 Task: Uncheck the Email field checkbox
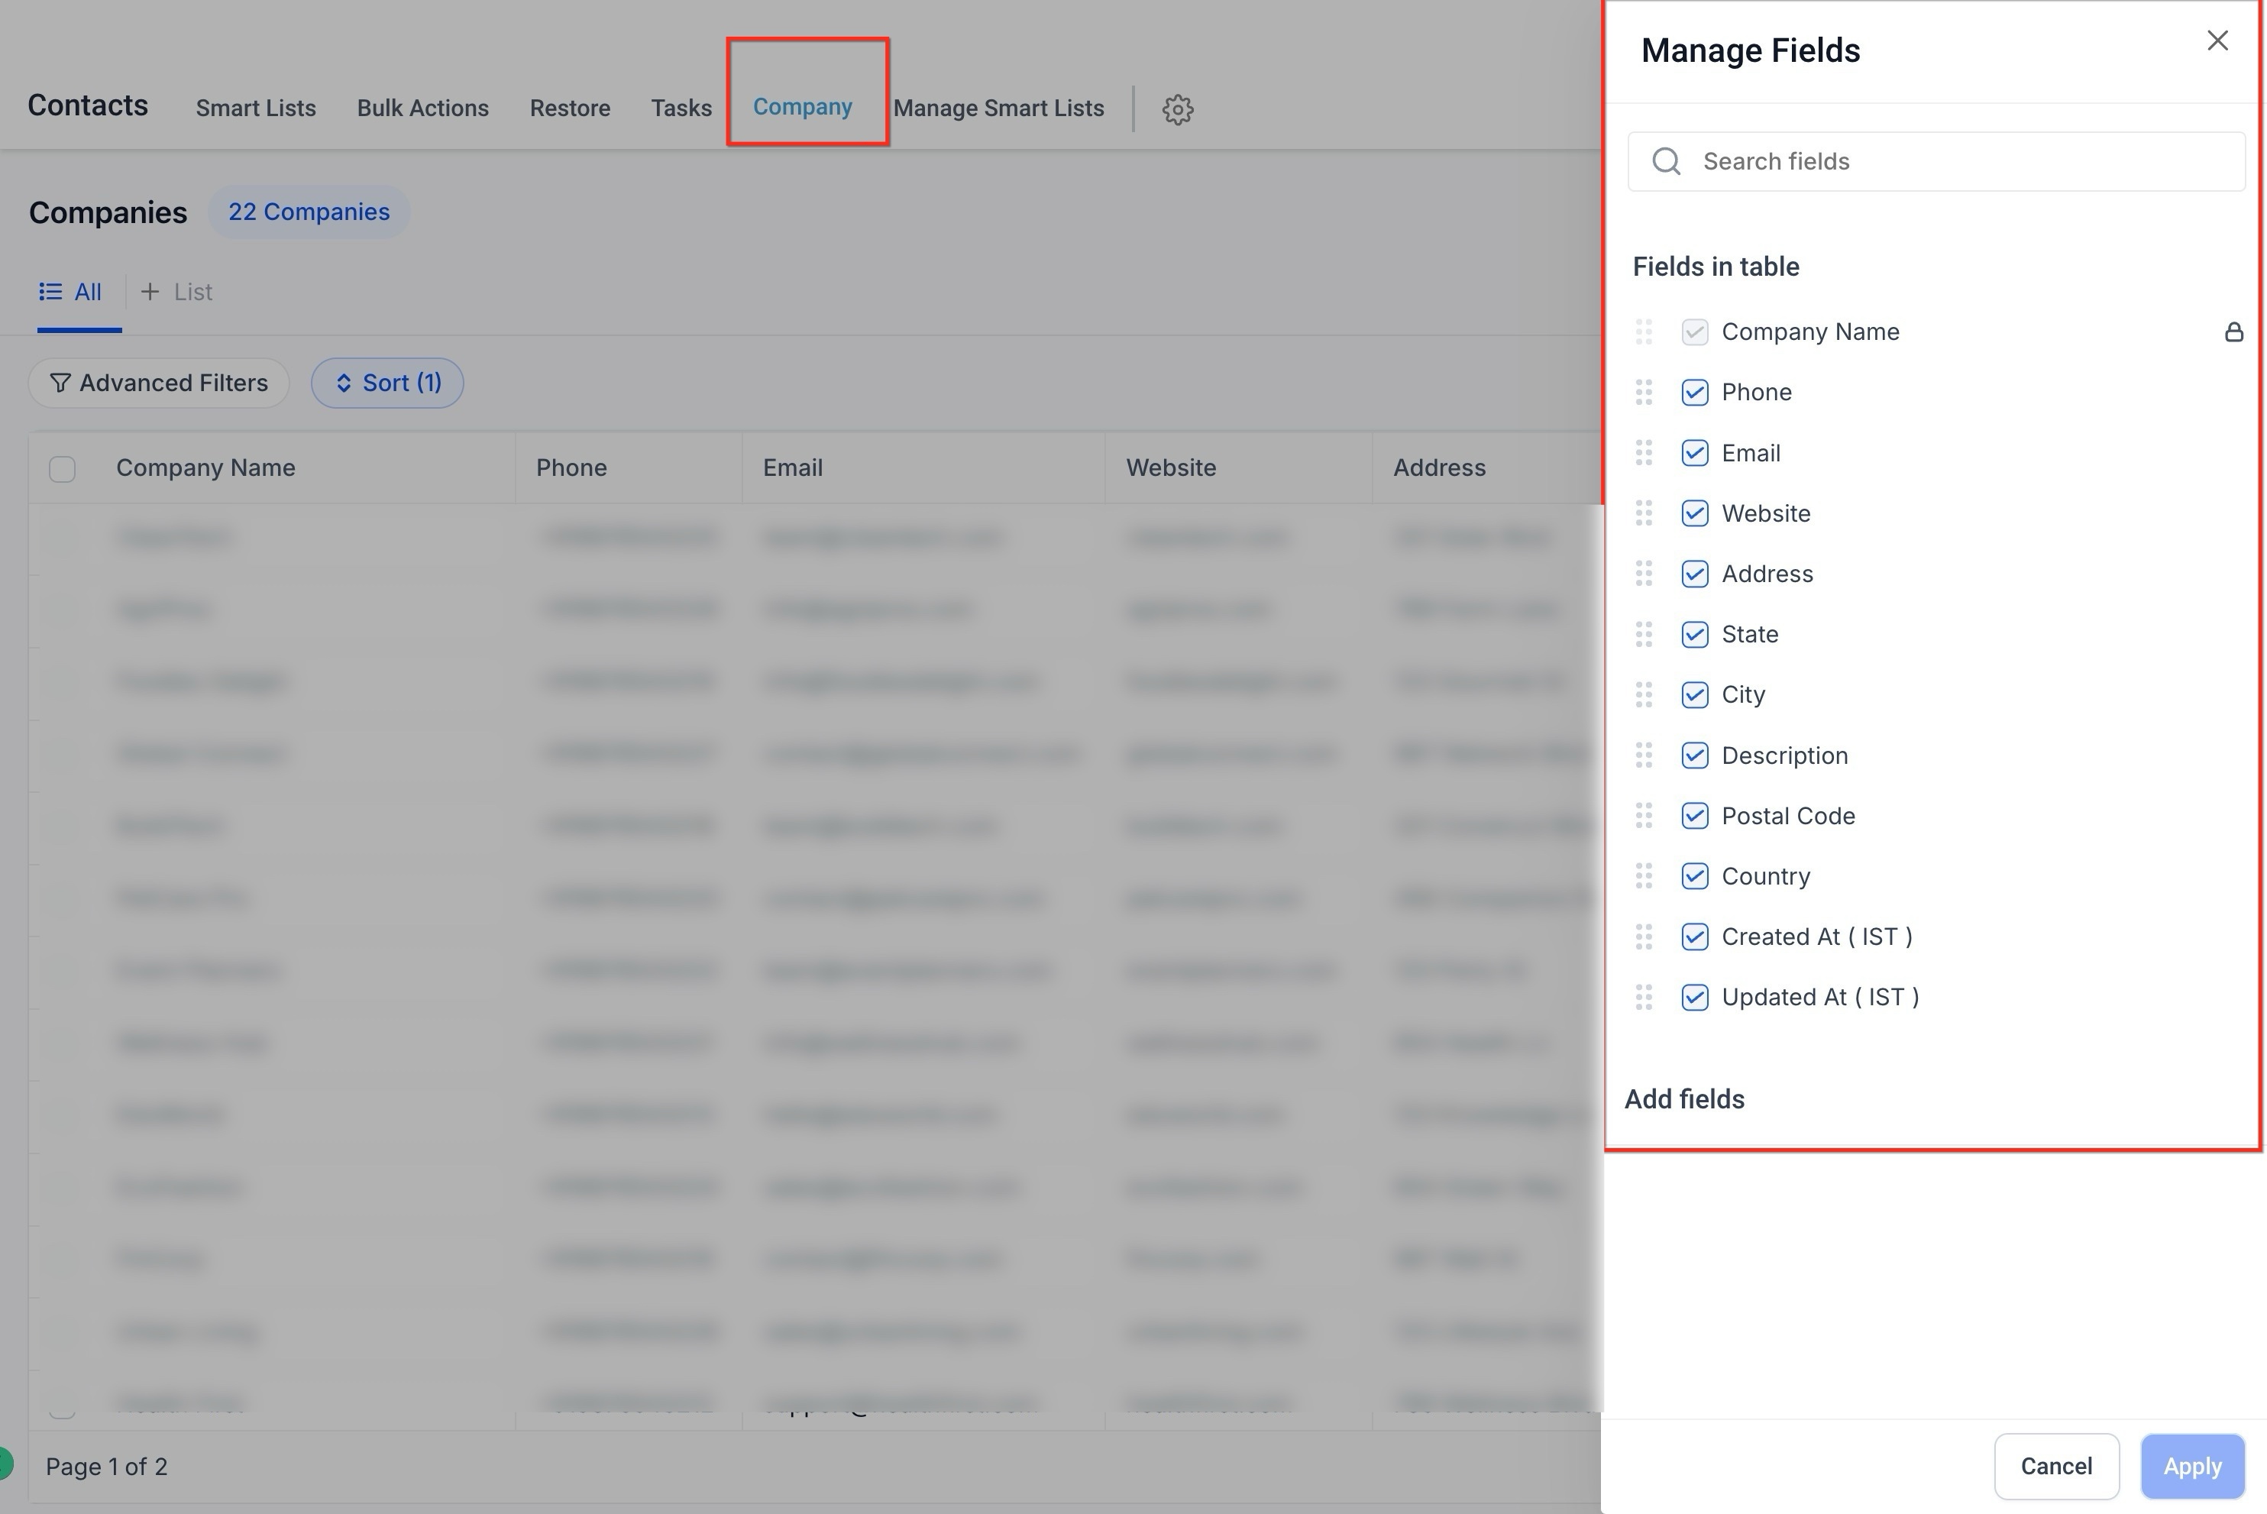[1693, 454]
